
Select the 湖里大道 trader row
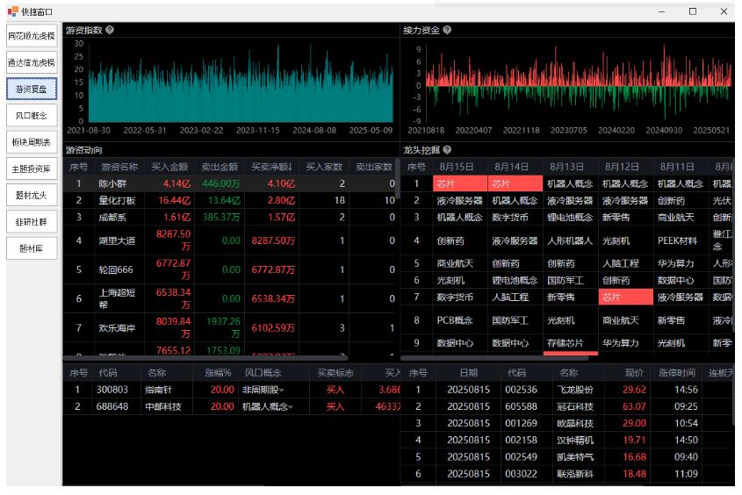click(230, 240)
